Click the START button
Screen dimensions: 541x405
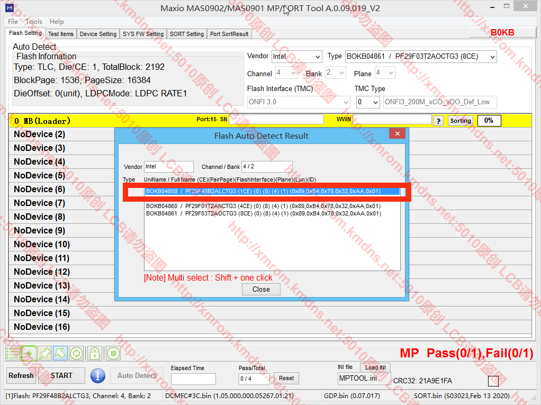click(61, 376)
